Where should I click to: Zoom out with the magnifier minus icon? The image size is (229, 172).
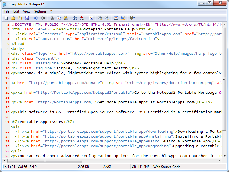pyautogui.click(x=107, y=18)
